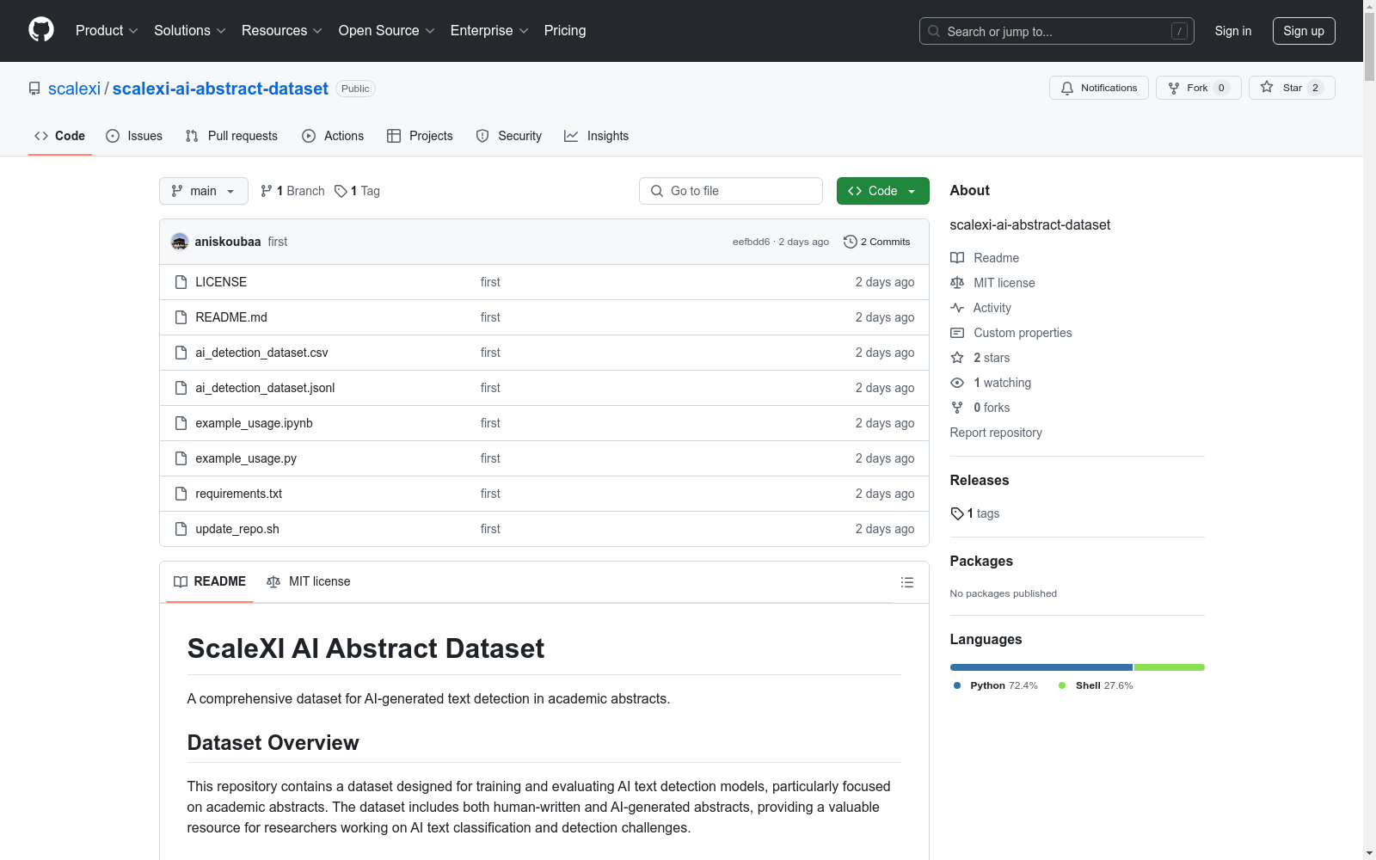Open the MIT license tab in README
Screen dimensions: 1376x860
309,581
